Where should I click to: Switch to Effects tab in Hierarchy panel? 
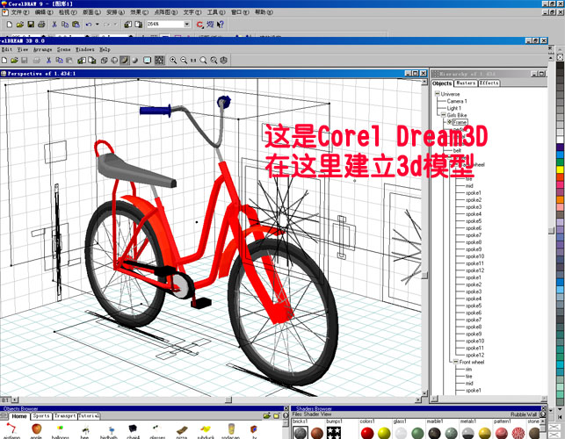[489, 83]
